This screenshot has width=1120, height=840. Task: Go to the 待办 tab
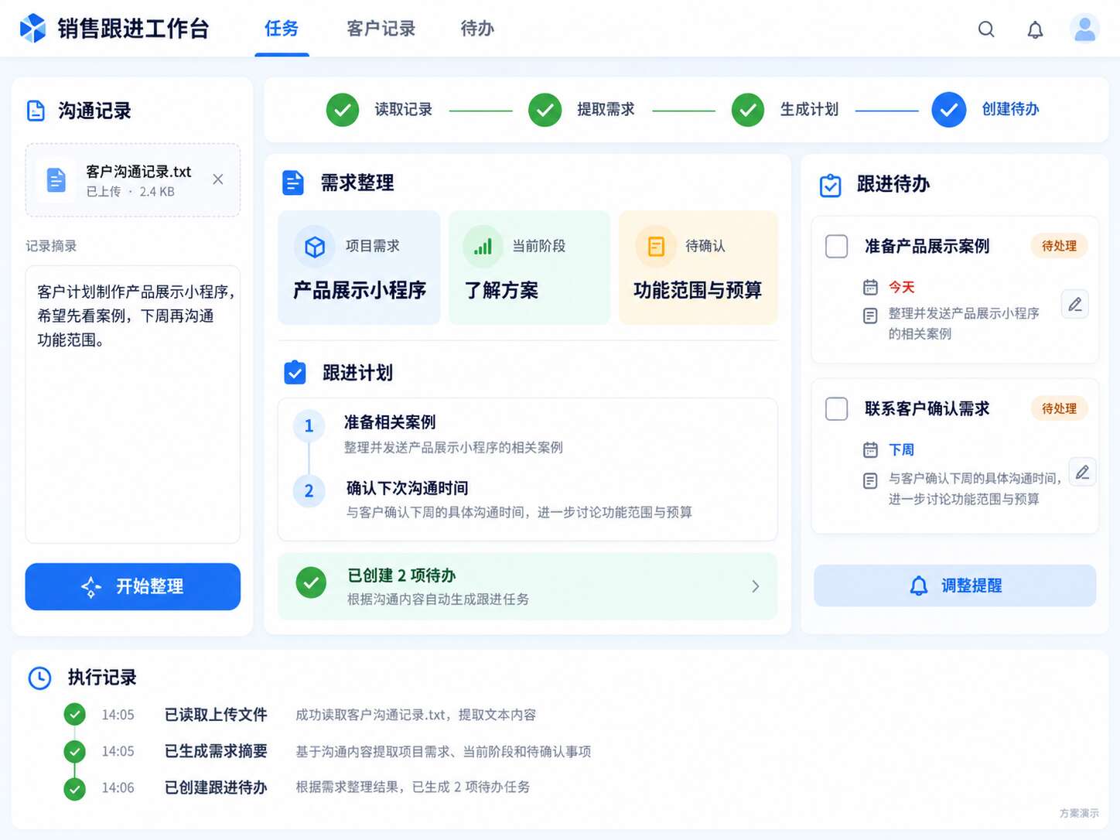click(x=477, y=29)
